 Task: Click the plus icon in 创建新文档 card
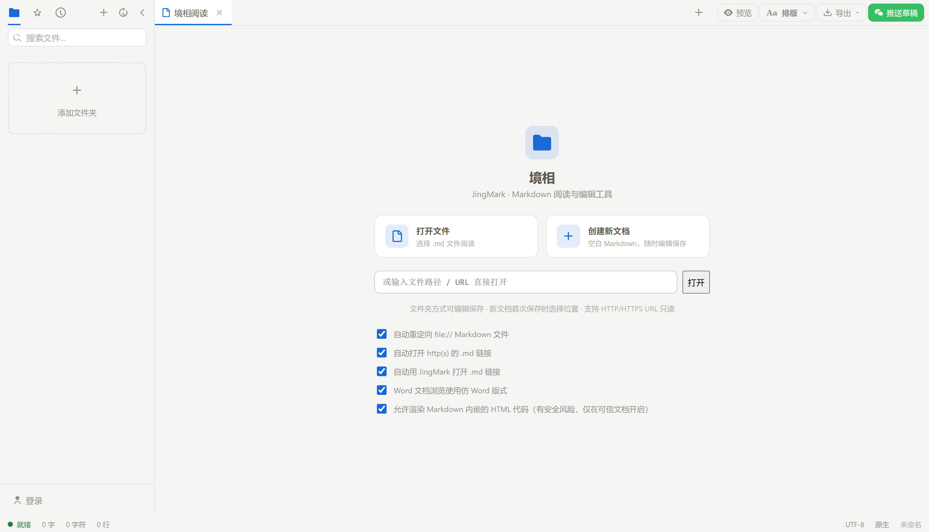click(x=568, y=236)
